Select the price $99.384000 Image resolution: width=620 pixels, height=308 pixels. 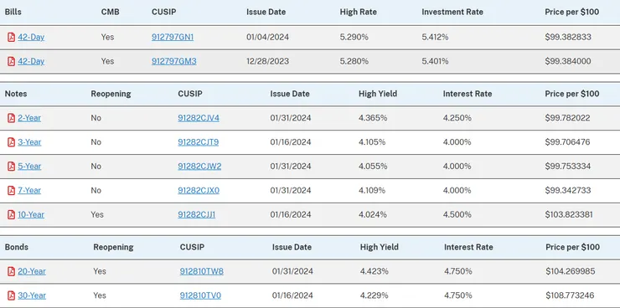pos(568,61)
